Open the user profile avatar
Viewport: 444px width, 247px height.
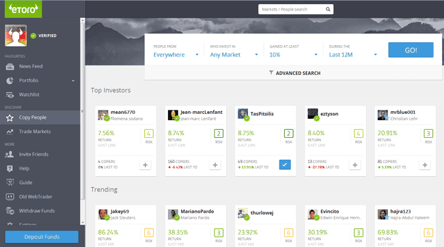pyautogui.click(x=16, y=35)
